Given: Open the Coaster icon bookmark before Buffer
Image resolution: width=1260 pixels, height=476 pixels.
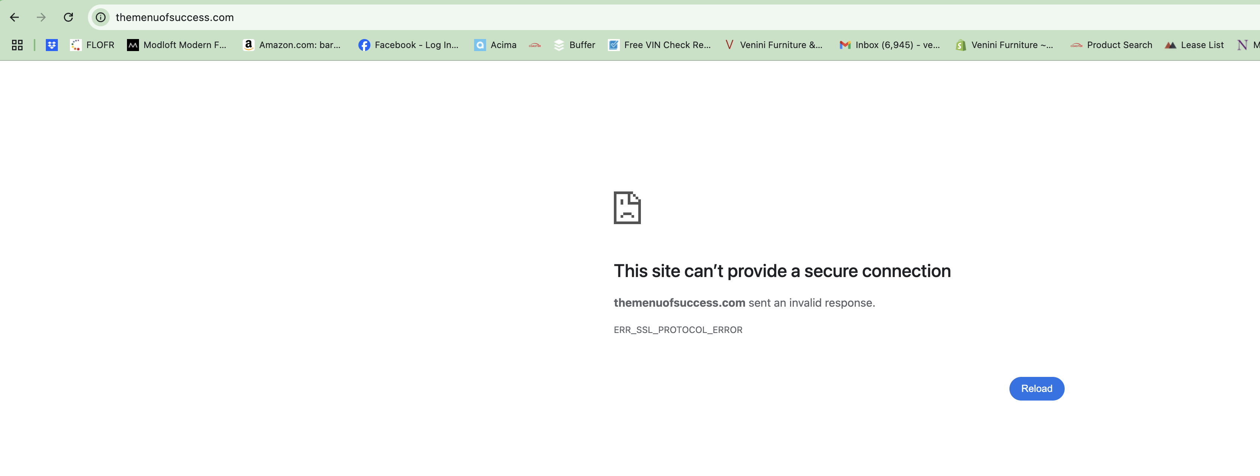Looking at the screenshot, I should (535, 45).
